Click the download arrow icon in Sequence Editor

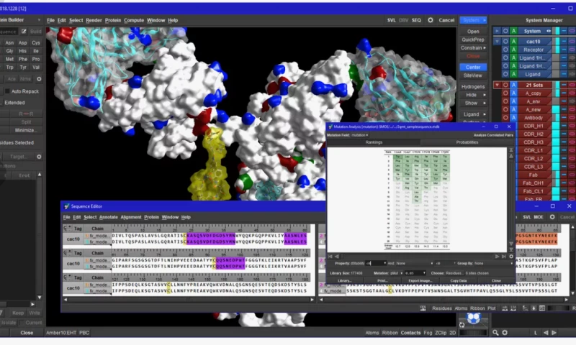(x=534, y=308)
